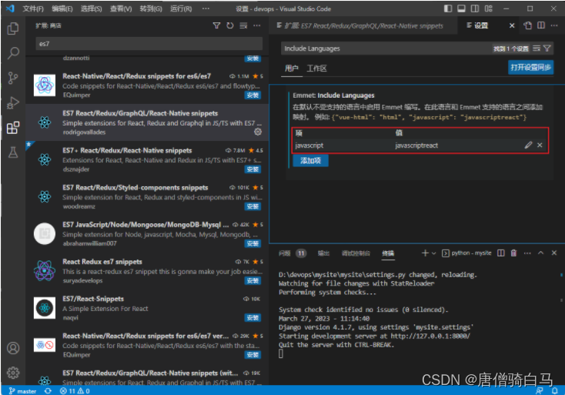Open the Search view in activity bar
Screen dimensions: 565x395
point(13,53)
